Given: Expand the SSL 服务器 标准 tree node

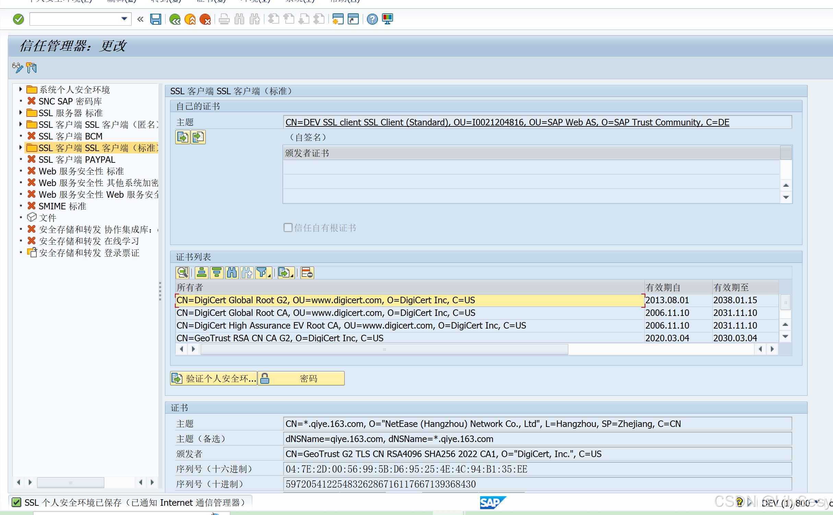Looking at the screenshot, I should [20, 112].
